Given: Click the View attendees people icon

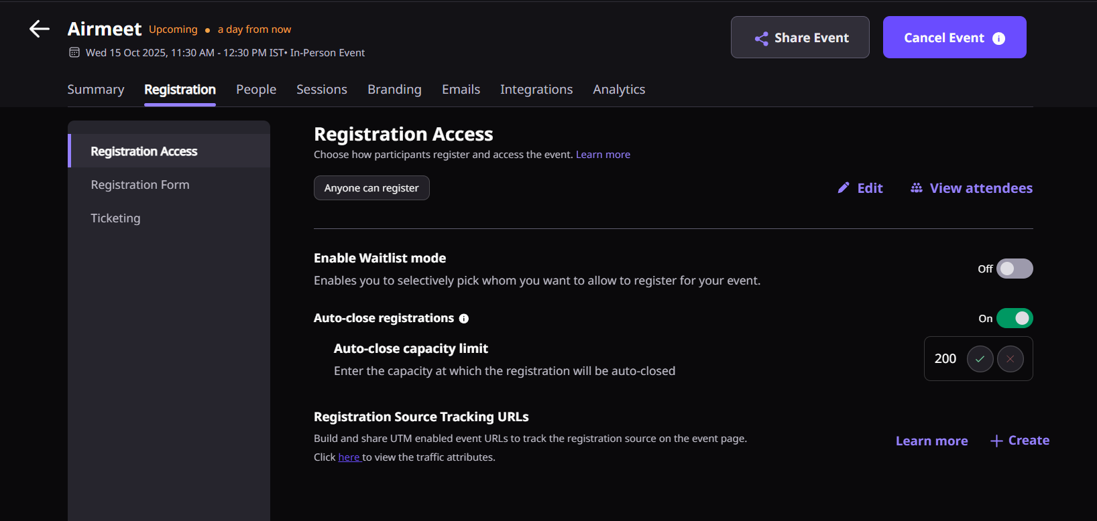Looking at the screenshot, I should tap(916, 188).
